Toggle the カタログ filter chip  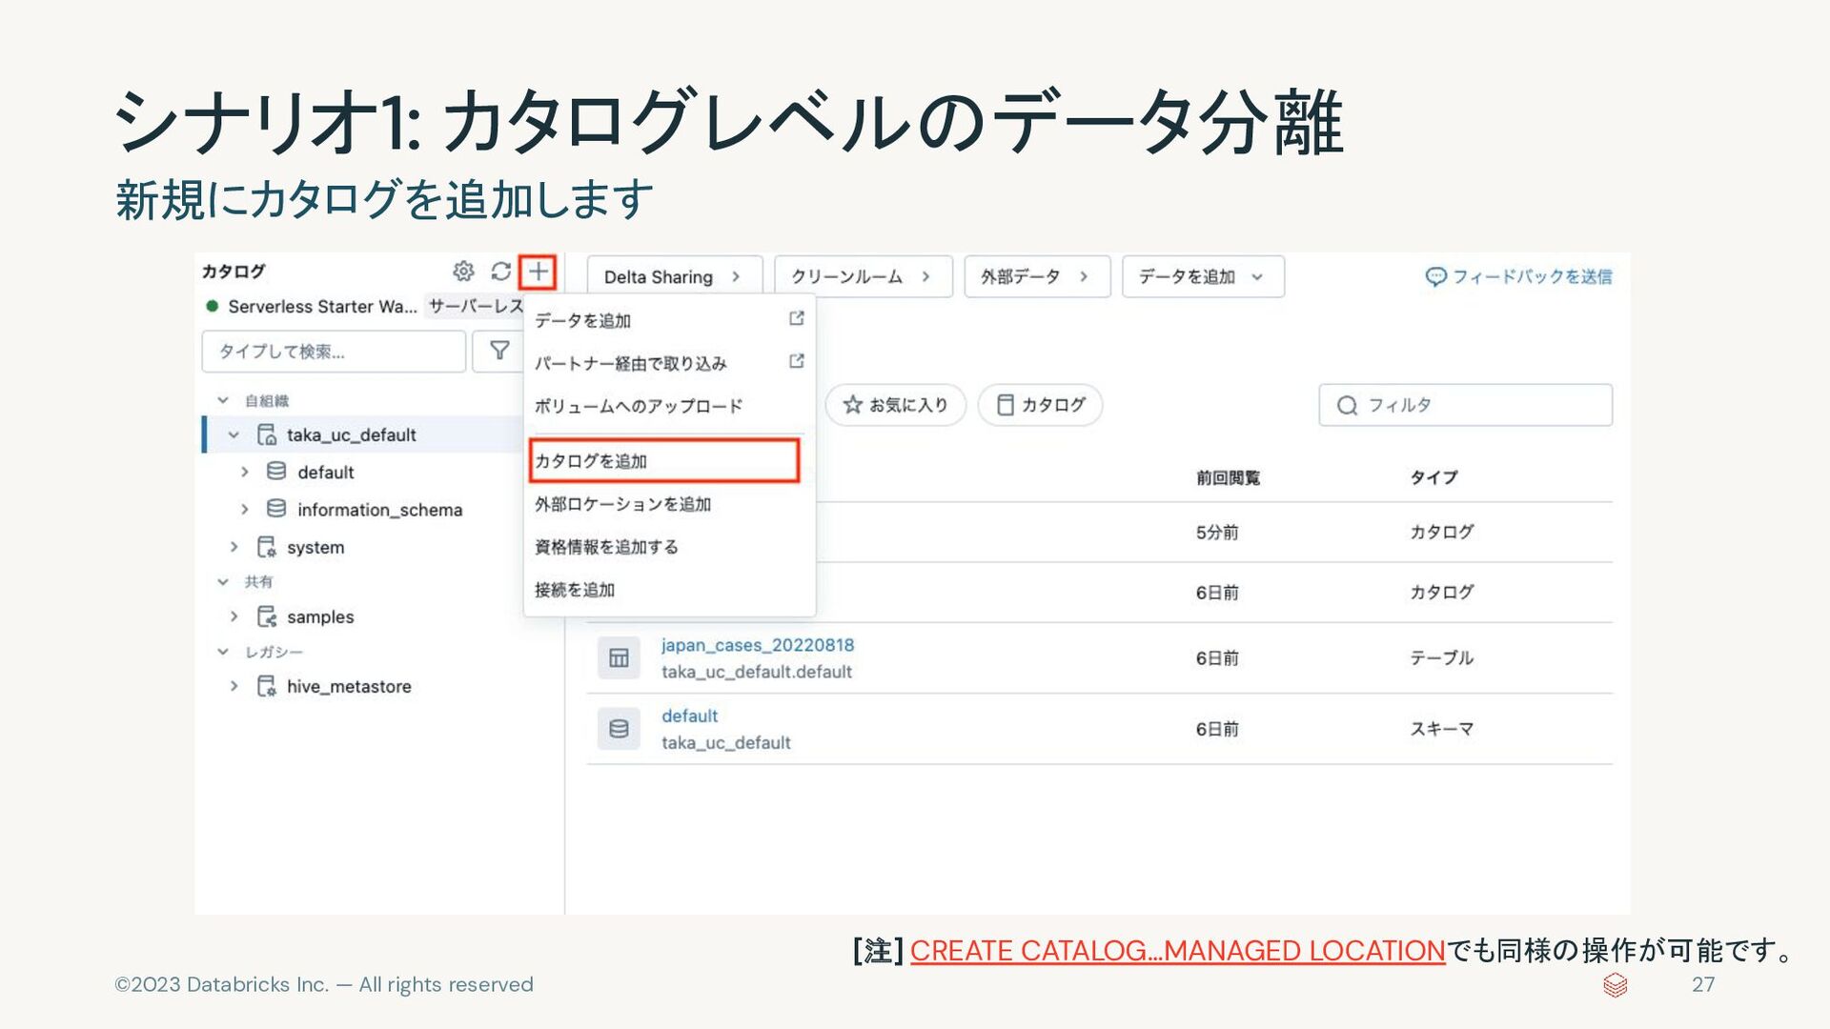1040,405
